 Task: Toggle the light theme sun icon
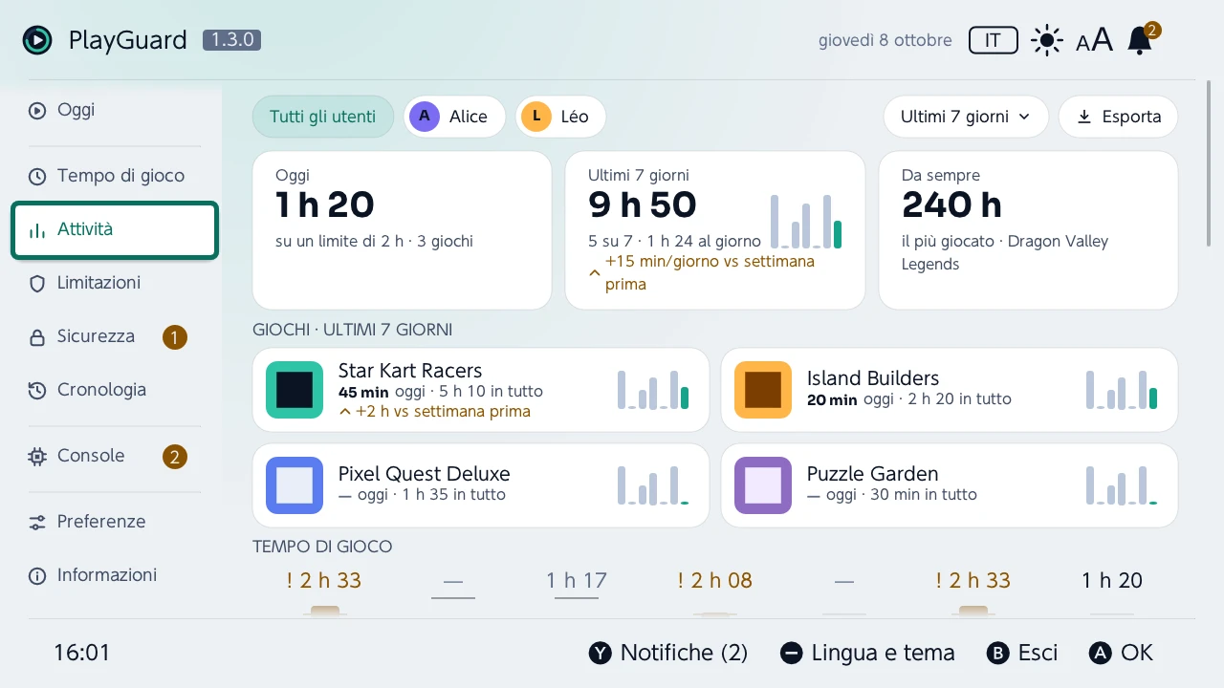point(1047,40)
